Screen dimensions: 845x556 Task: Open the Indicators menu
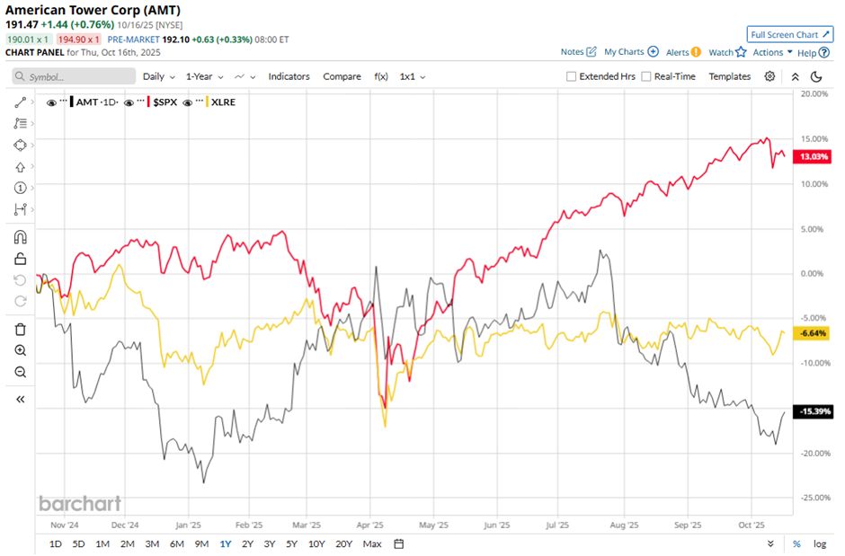(x=289, y=76)
